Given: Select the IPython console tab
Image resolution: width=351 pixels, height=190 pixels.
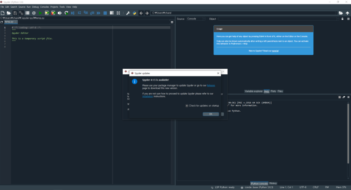Looking at the screenshot, I should (x=259, y=184).
